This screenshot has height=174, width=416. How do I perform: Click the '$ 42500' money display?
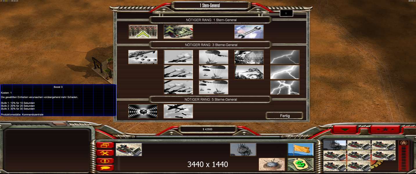208,129
